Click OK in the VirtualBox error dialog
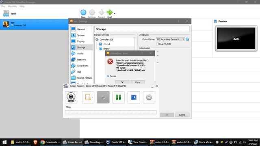260x146 pixels. point(122,82)
